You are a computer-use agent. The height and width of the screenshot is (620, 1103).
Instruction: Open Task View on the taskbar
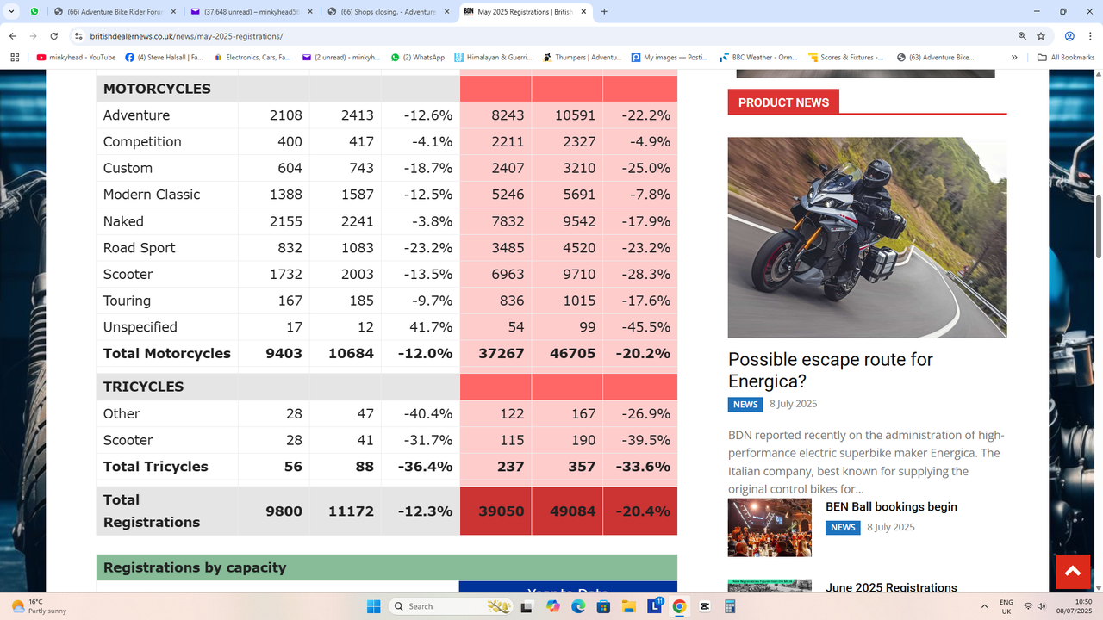pyautogui.click(x=526, y=606)
